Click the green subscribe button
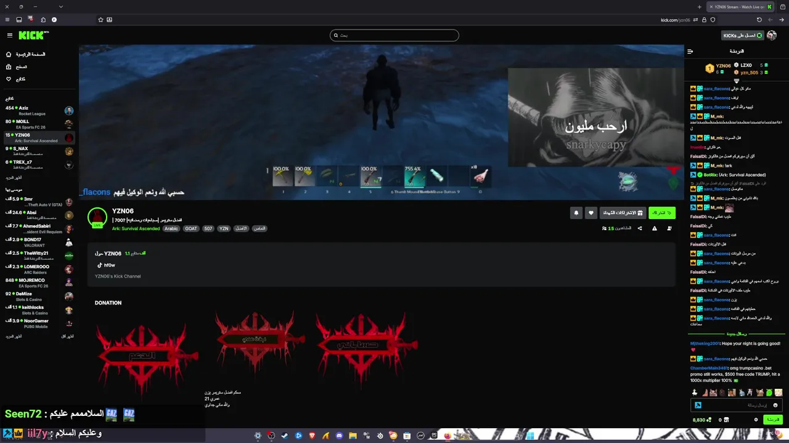Image resolution: width=789 pixels, height=443 pixels. click(x=662, y=213)
